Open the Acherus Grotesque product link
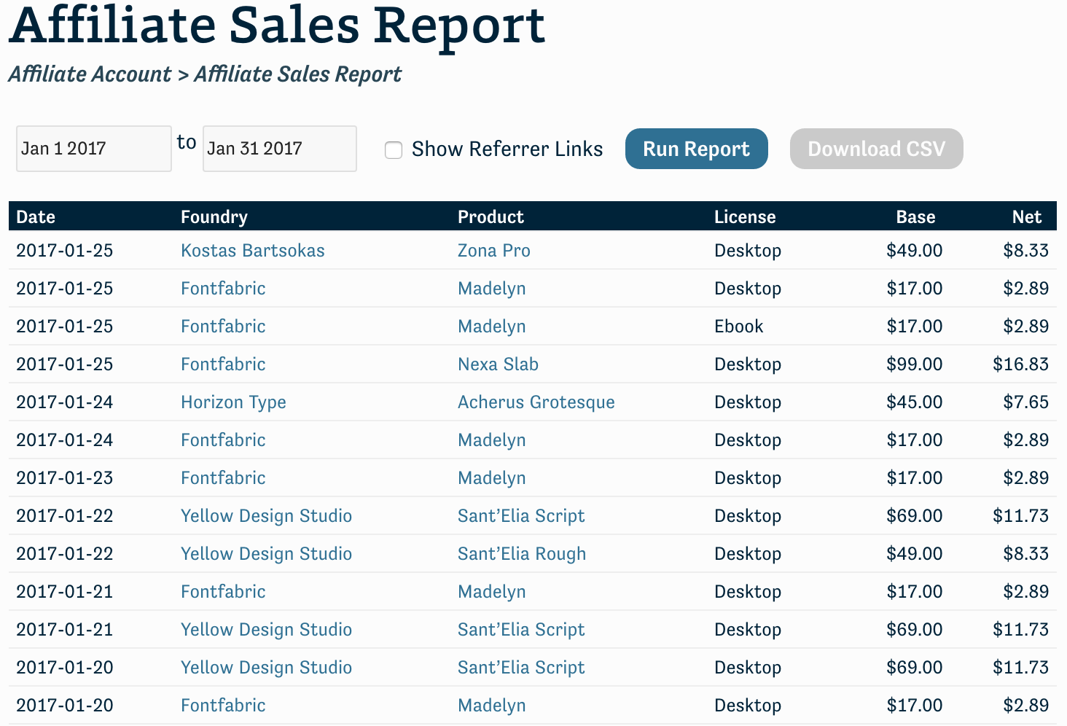 click(x=536, y=402)
